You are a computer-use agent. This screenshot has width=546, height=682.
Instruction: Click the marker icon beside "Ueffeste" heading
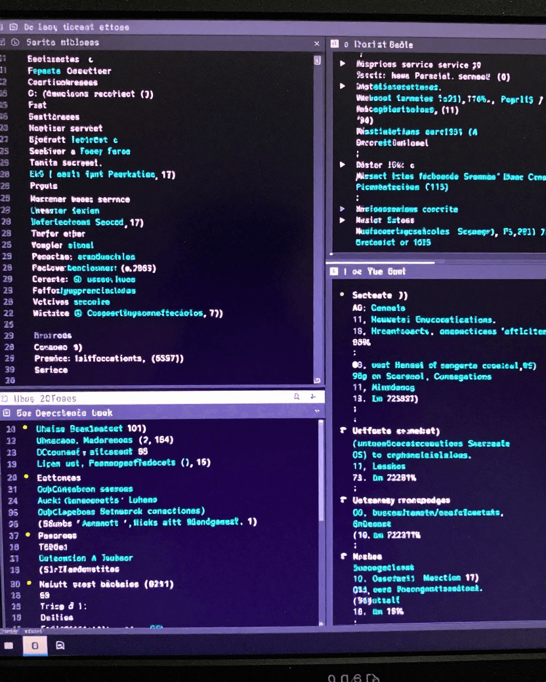(x=343, y=430)
